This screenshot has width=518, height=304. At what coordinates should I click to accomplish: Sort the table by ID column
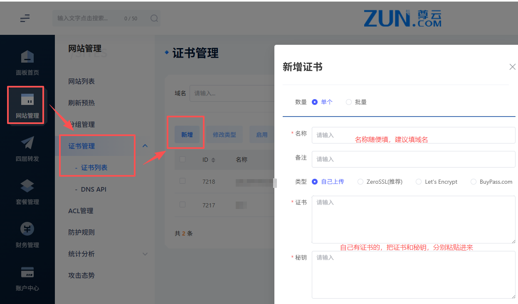[213, 160]
